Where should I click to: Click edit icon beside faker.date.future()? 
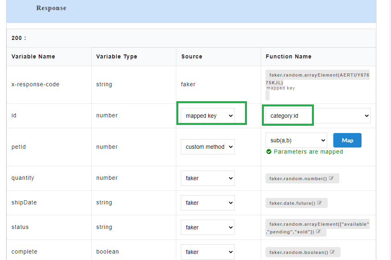320,203
